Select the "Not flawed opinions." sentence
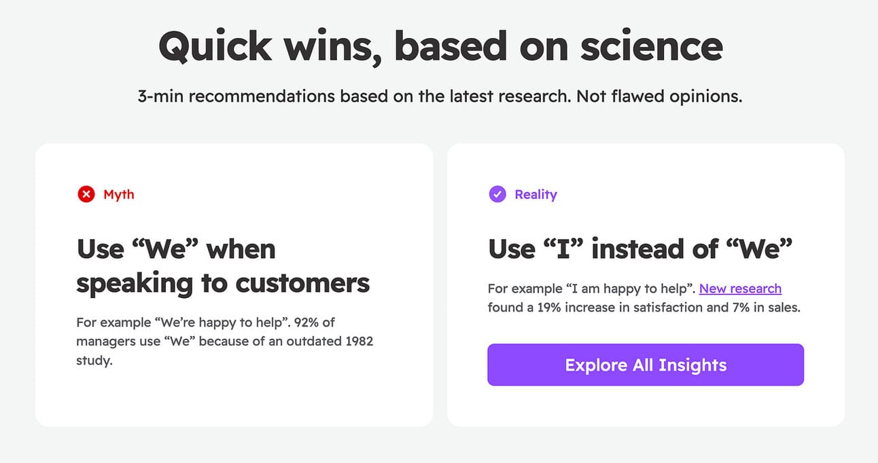 point(659,96)
